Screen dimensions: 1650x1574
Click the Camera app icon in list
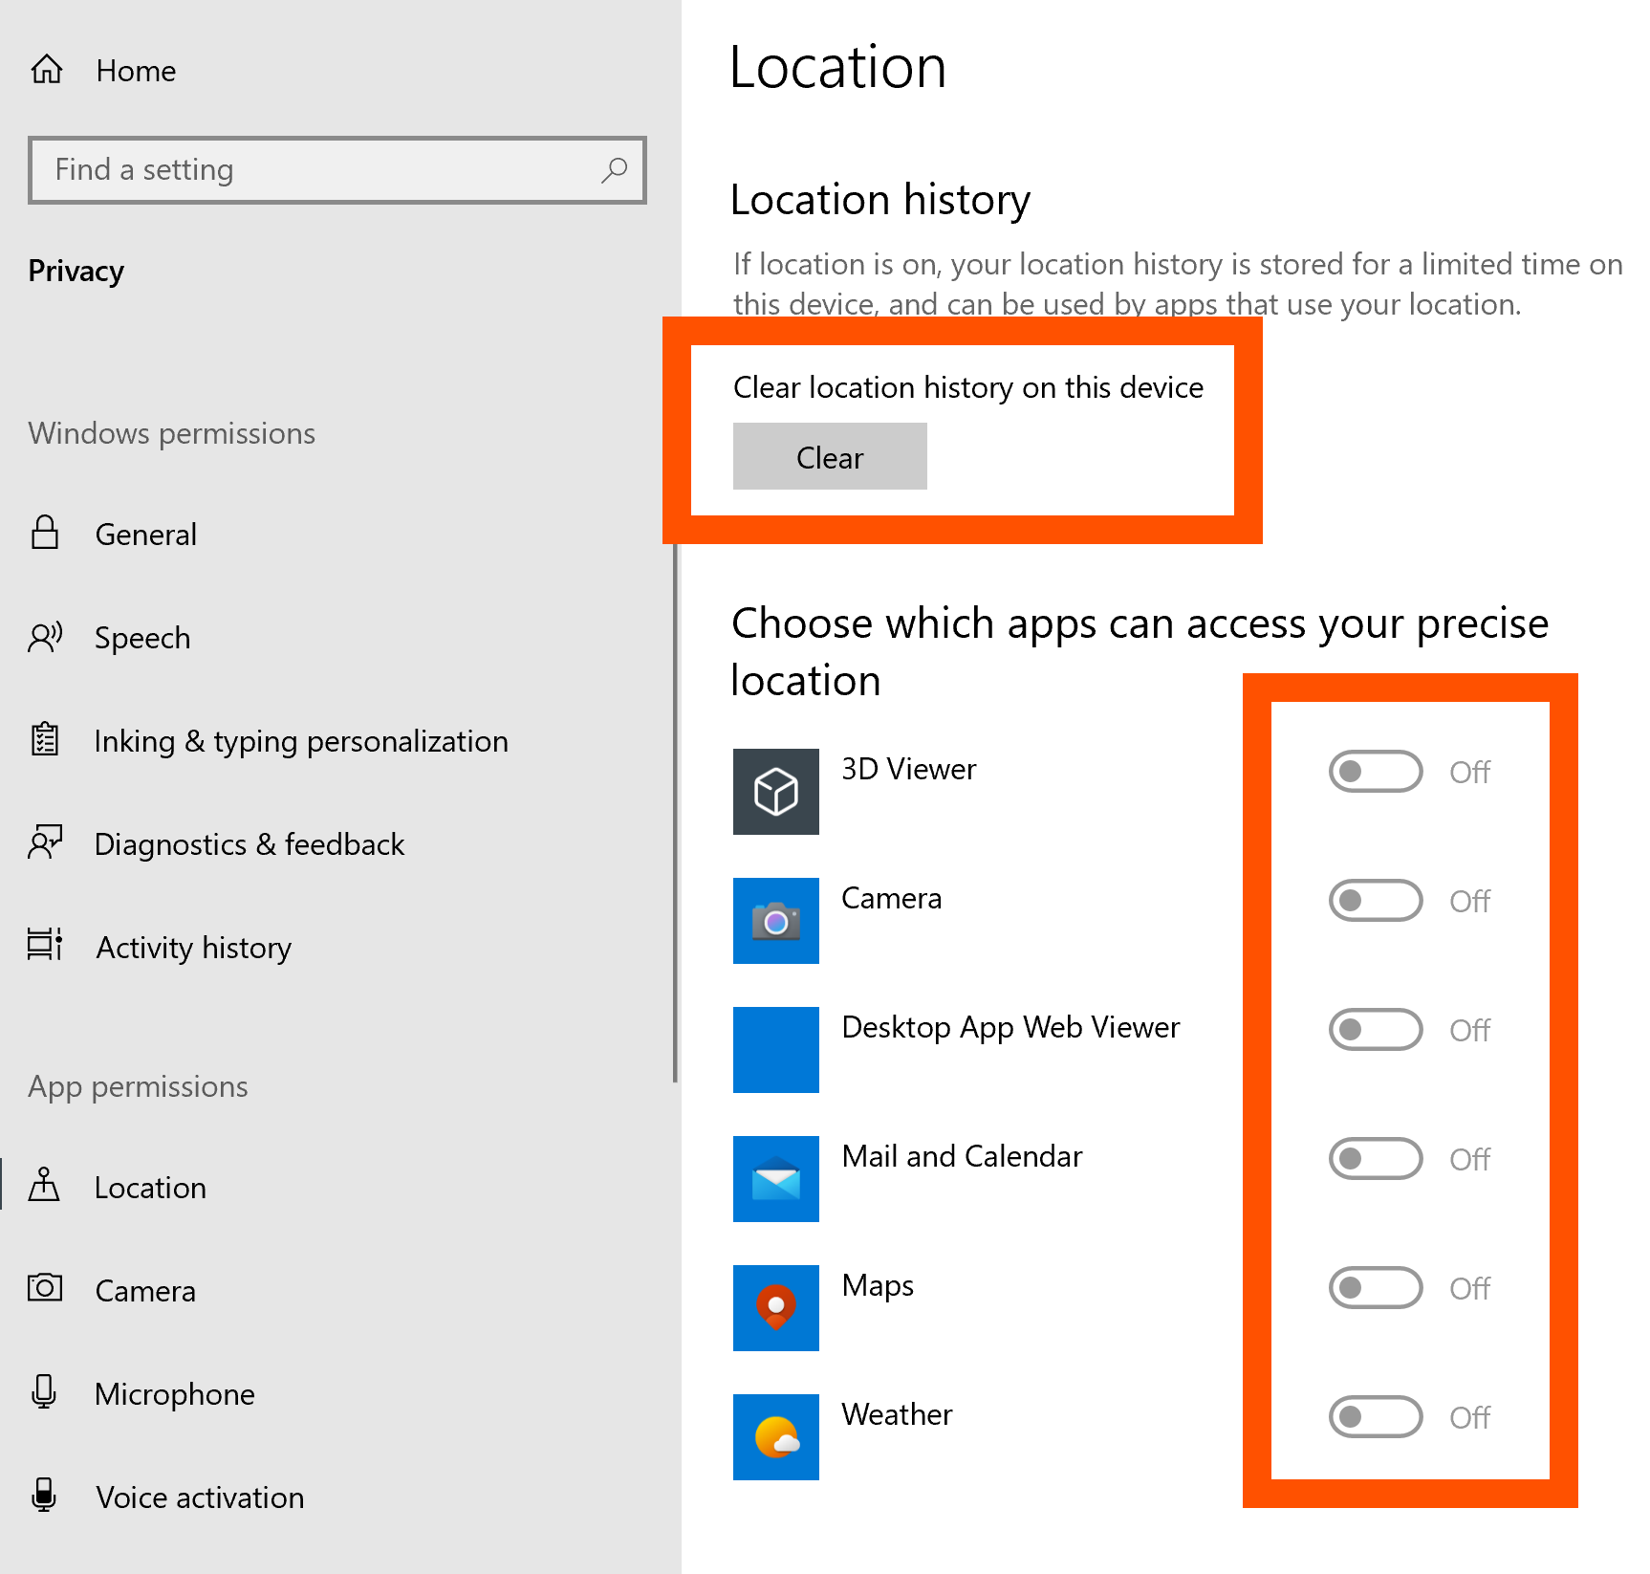click(x=775, y=921)
